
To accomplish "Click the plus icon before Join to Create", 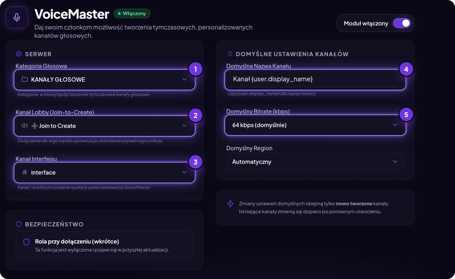I will [x=35, y=126].
